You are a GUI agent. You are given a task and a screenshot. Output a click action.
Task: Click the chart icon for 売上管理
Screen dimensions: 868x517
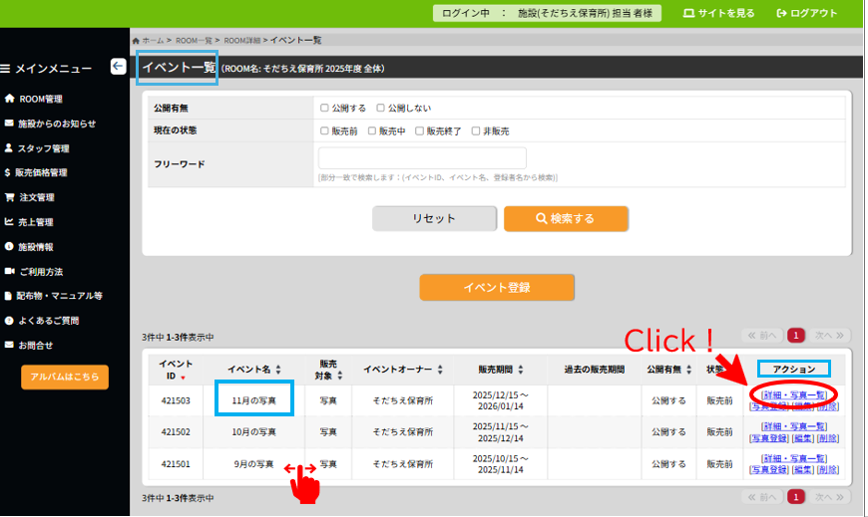[x=9, y=222]
